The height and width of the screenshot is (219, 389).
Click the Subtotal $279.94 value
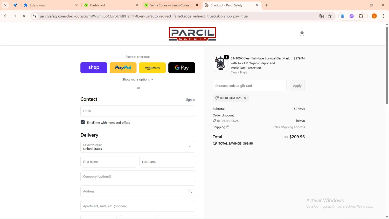299,109
